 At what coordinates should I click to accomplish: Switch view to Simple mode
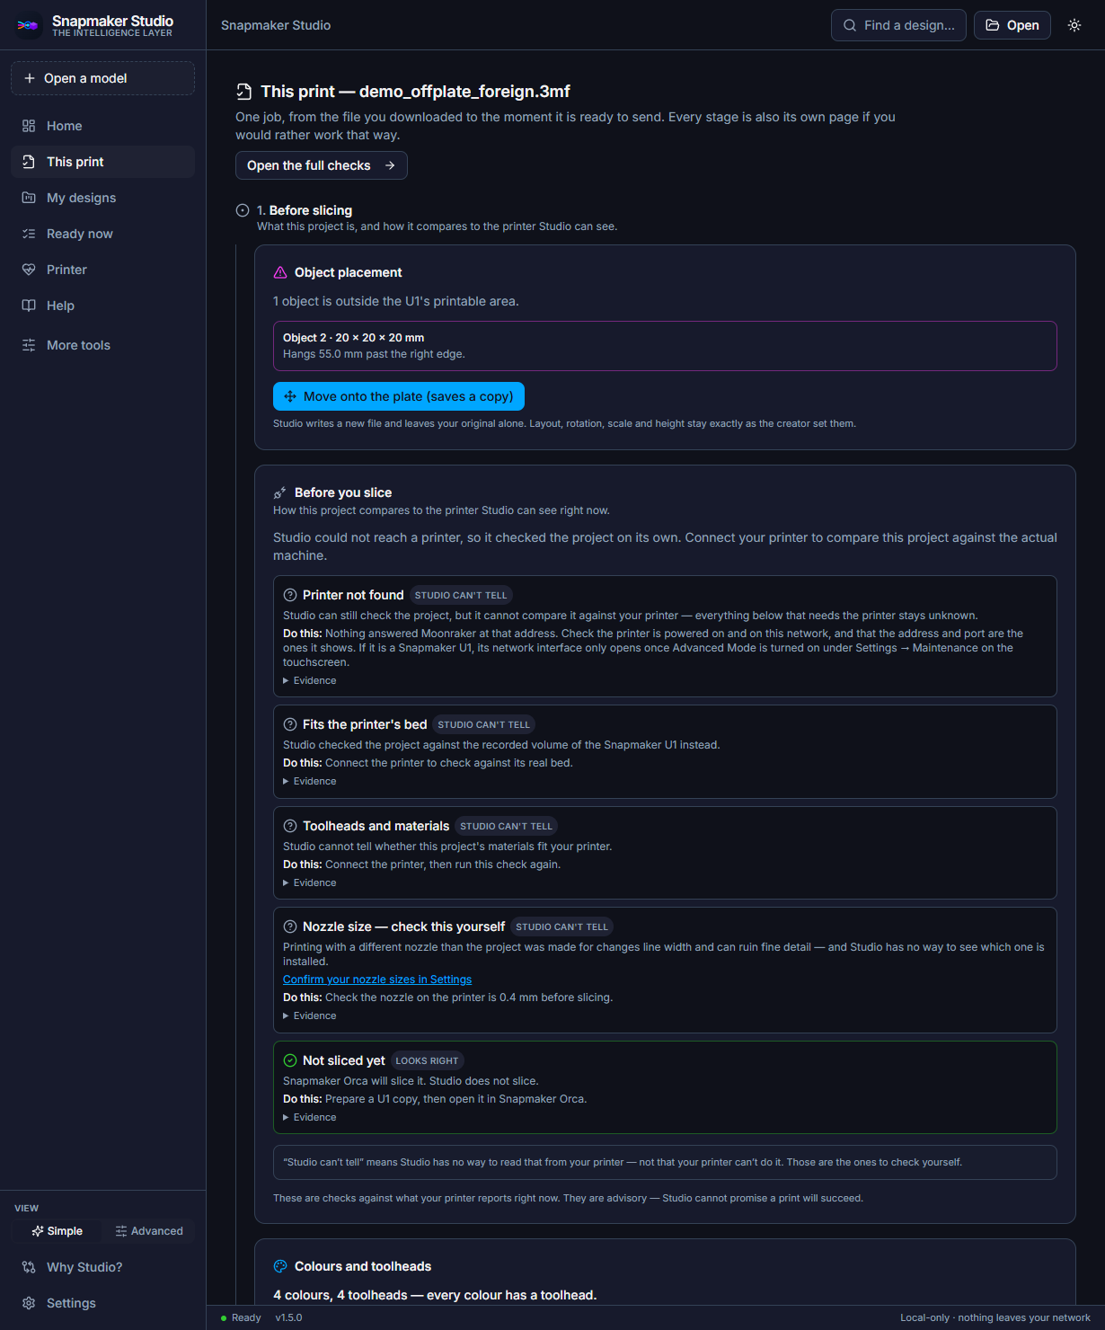(57, 1231)
